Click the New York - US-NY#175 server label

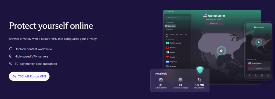[x=214, y=19]
